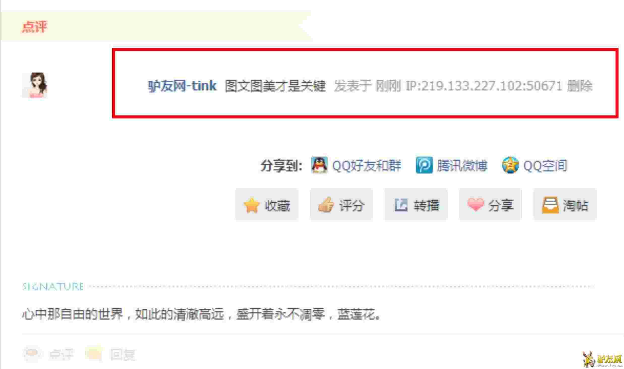Click the orange 淘帖 tray icon
Image resolution: width=624 pixels, height=369 pixels.
[x=550, y=205]
